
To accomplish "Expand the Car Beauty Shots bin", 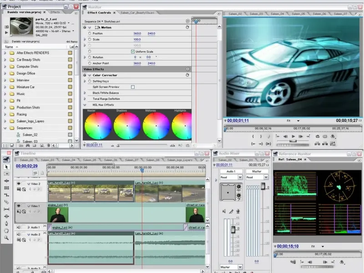I will coord(5,60).
